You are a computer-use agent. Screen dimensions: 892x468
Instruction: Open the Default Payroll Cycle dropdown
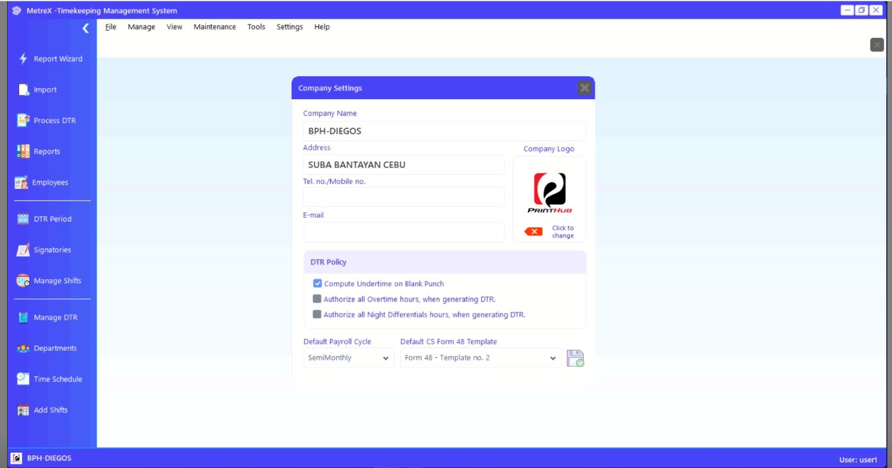[349, 358]
